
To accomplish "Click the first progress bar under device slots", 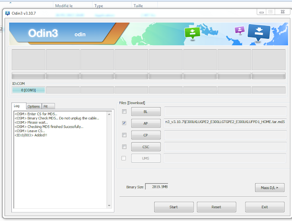I will pyautogui.click(x=28, y=76).
